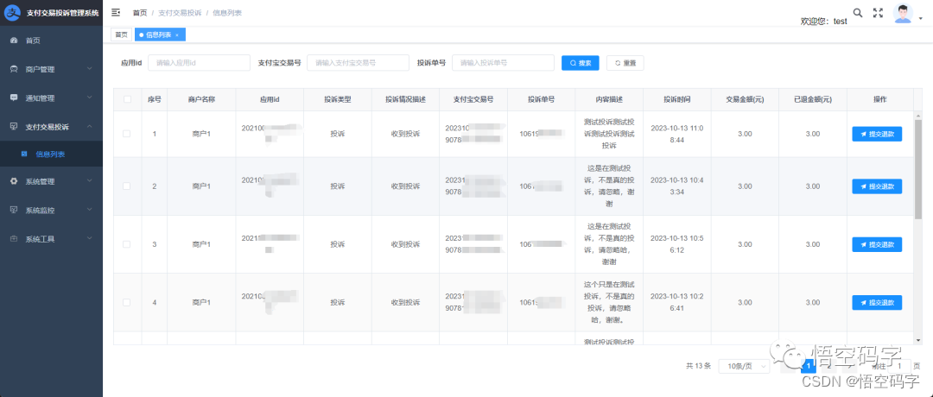Viewport: 933px width, 397px height.
Task: Click 提交退款 for row 4
Action: (x=877, y=303)
